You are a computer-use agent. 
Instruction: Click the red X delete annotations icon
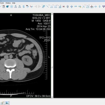pyautogui.click(x=64, y=7)
